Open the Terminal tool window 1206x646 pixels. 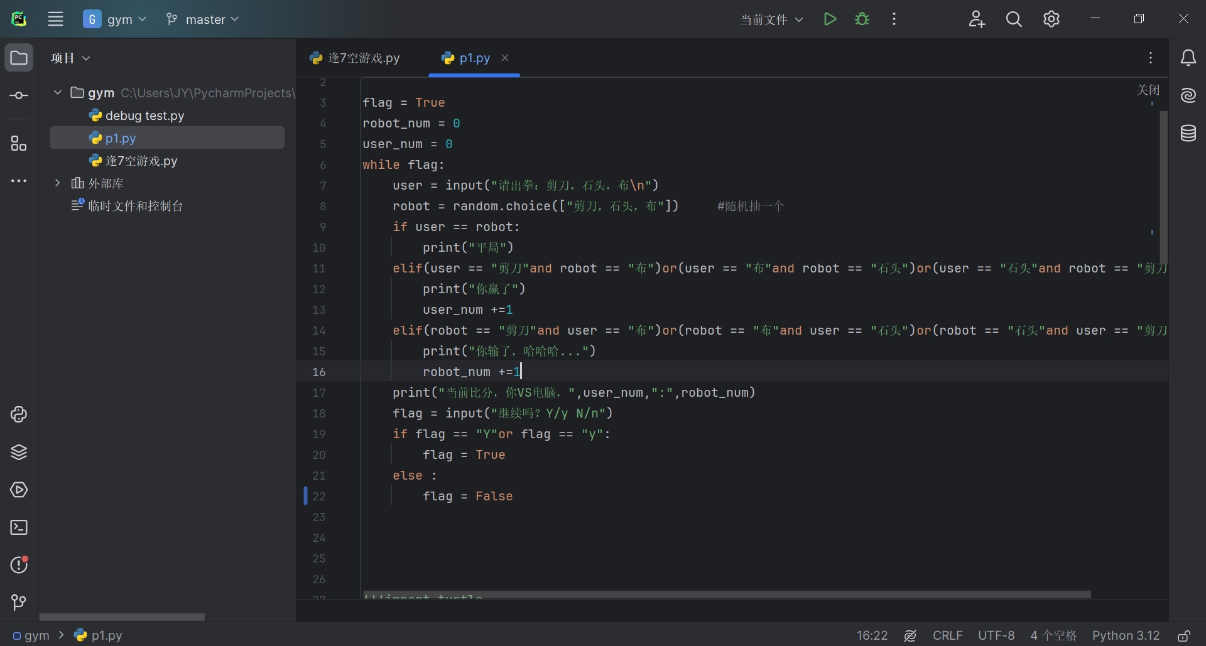(19, 527)
